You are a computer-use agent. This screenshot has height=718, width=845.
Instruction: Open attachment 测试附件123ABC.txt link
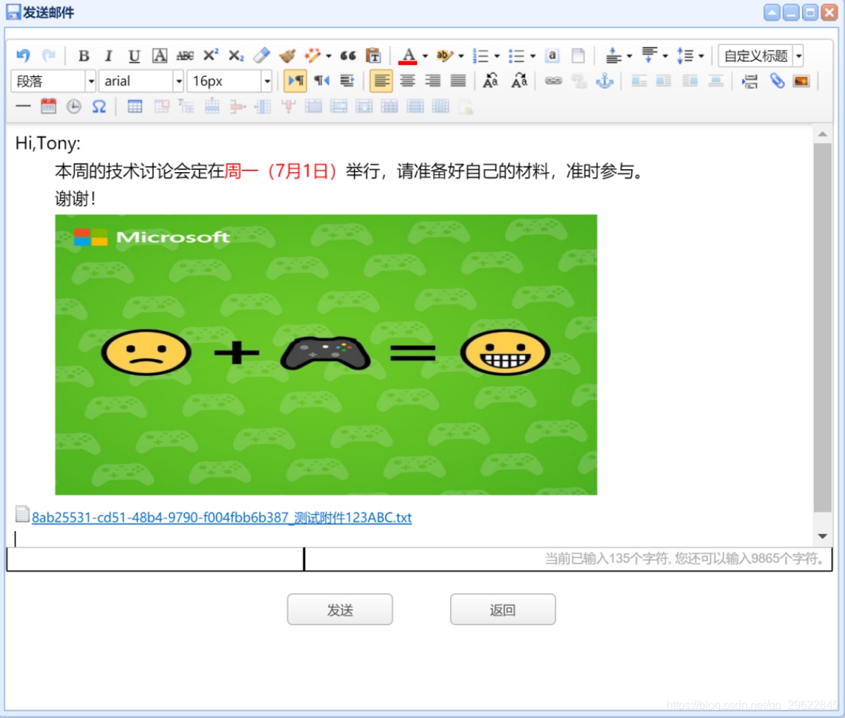tap(221, 518)
